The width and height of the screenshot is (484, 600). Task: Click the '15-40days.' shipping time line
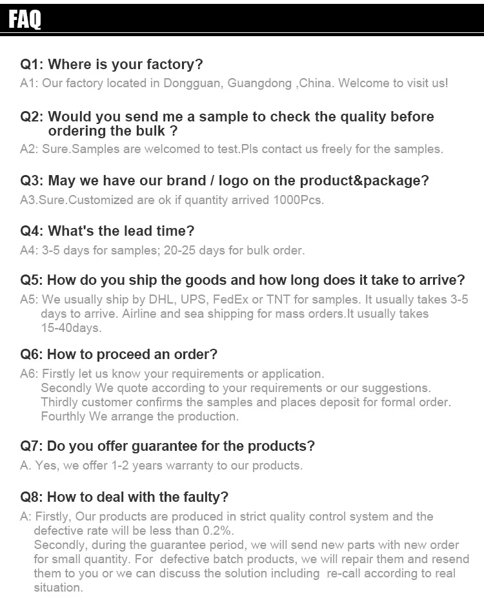[71, 328]
